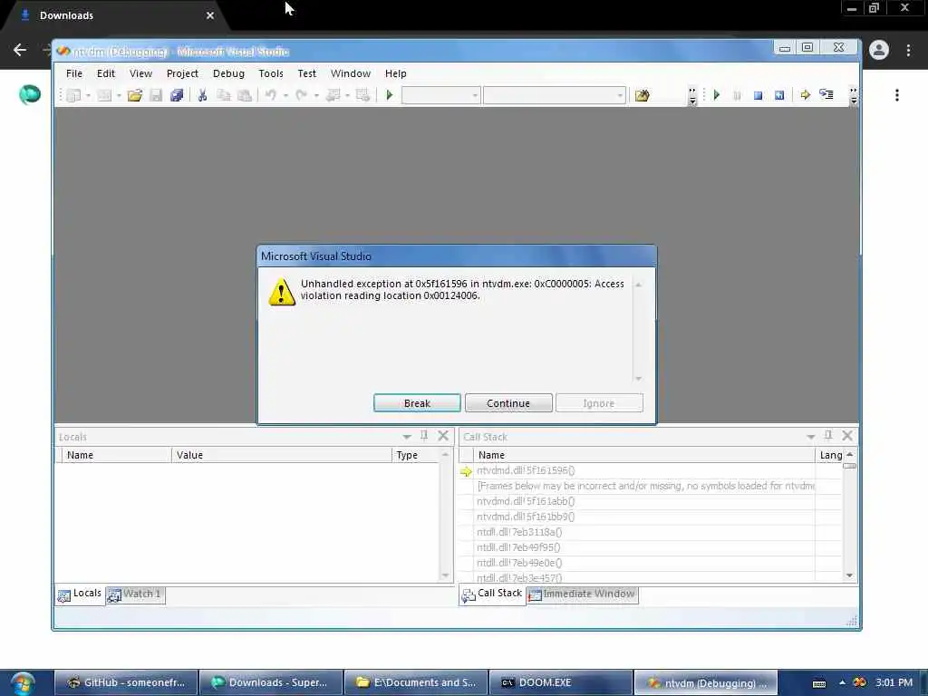Image resolution: width=928 pixels, height=696 pixels.
Task: Click the Stop Debugging square icon
Action: pos(759,95)
